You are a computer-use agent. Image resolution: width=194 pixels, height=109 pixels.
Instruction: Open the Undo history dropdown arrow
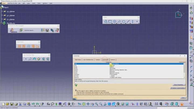click(35, 106)
